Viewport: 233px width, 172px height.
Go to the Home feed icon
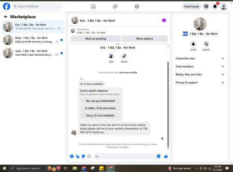click(x=93, y=7)
